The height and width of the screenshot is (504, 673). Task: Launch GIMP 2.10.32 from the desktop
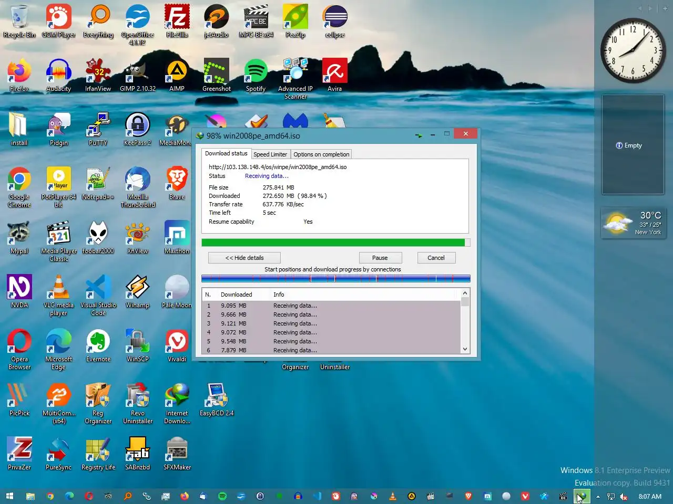tap(137, 75)
